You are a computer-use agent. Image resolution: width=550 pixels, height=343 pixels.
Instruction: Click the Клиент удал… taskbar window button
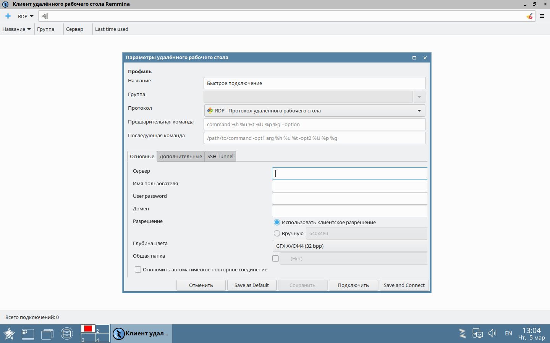click(x=142, y=333)
